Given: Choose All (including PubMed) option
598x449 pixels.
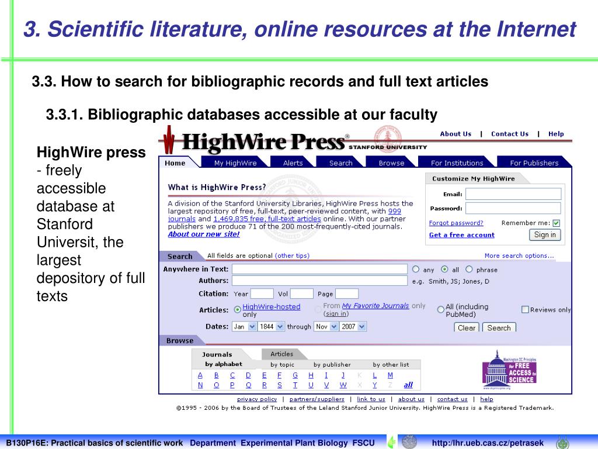Looking at the screenshot, I should 440,310.
